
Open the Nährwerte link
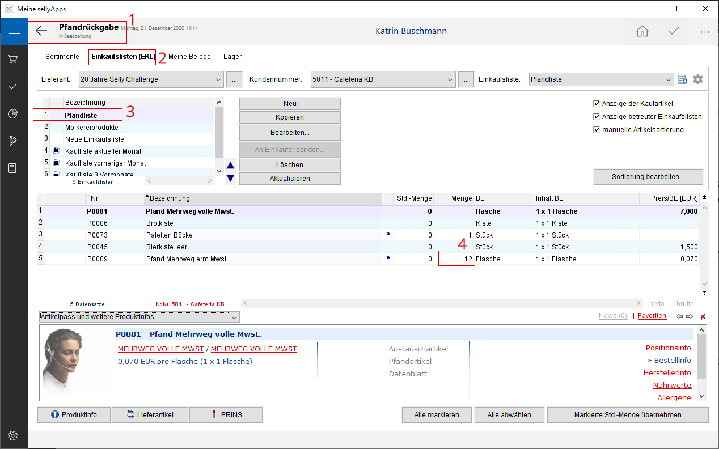(x=671, y=386)
